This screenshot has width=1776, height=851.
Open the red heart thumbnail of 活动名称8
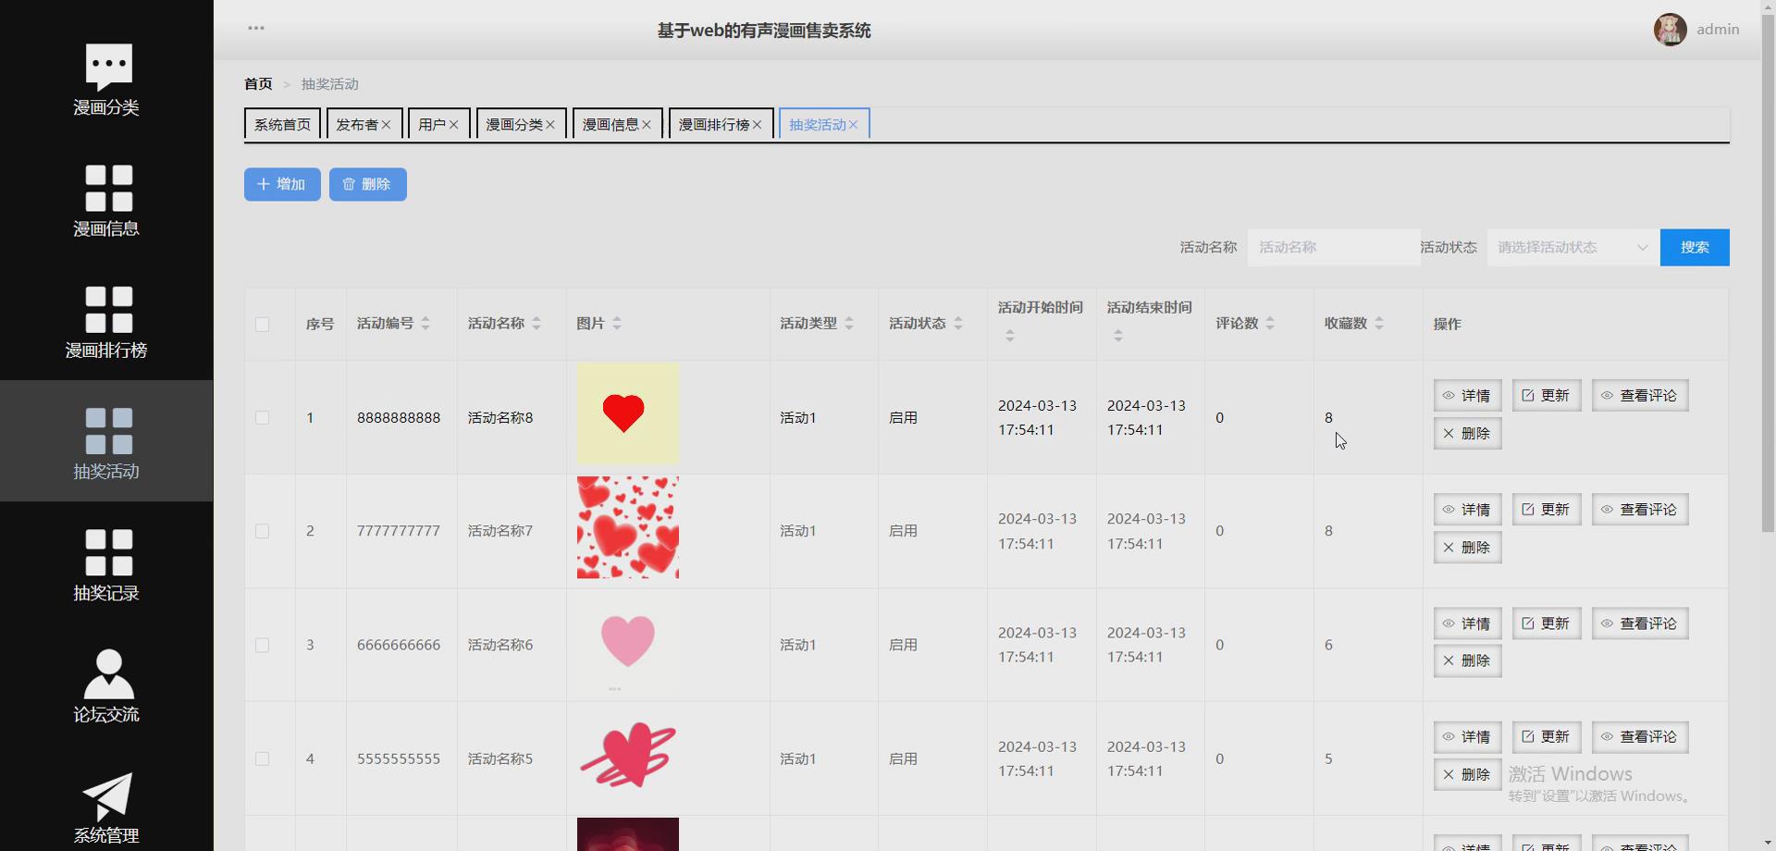(x=628, y=413)
